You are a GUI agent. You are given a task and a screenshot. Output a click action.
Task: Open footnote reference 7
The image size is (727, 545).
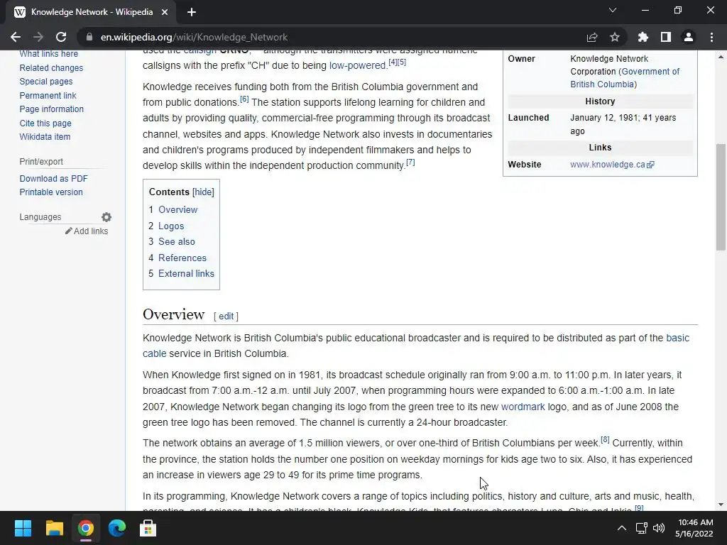[410, 163]
